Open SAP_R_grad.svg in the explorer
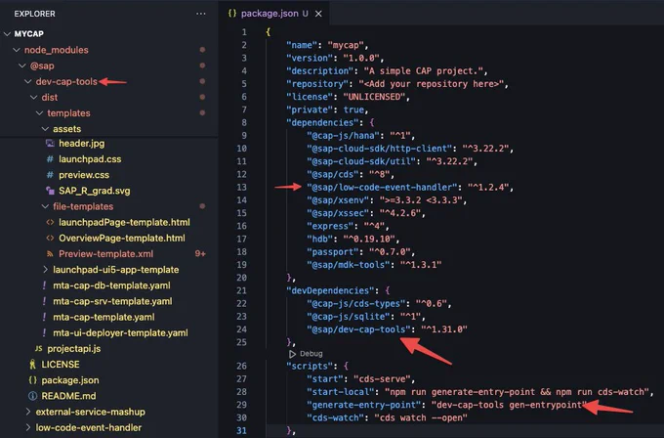Screen dimensions: 664x438 click(95, 191)
